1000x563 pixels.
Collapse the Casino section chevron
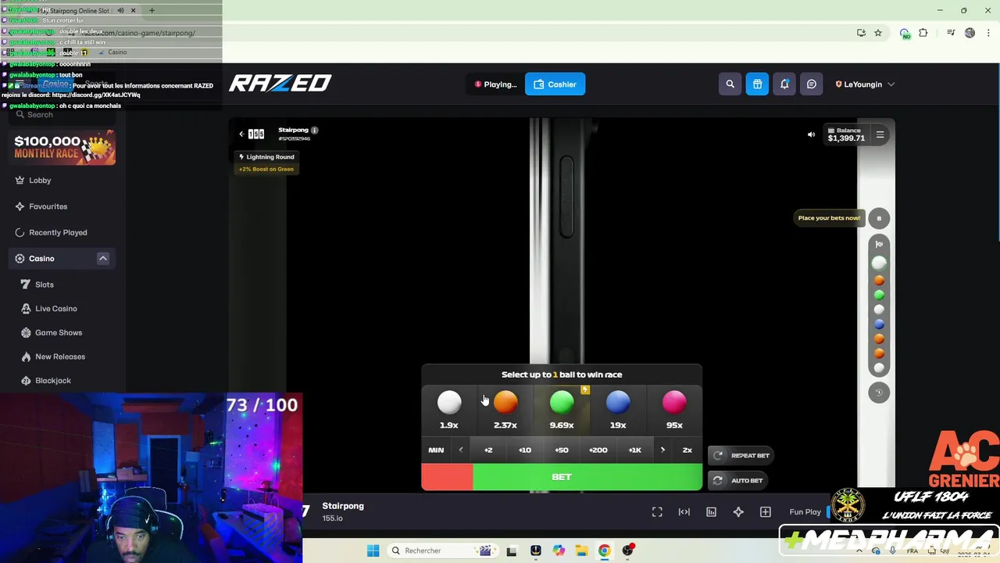[102, 258]
